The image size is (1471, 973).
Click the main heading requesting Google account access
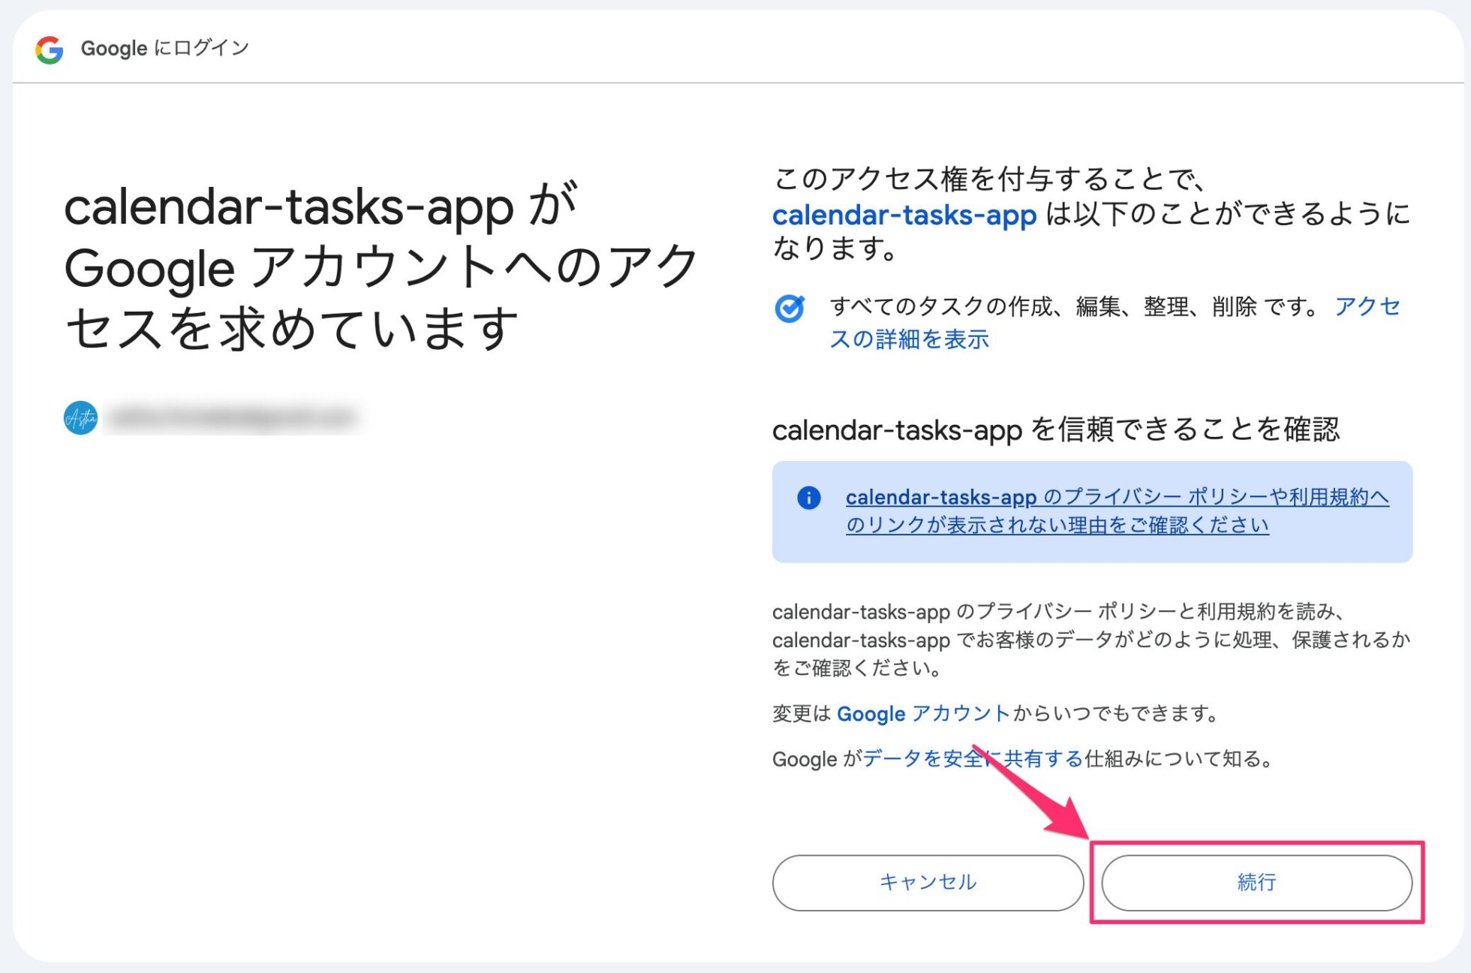[381, 267]
